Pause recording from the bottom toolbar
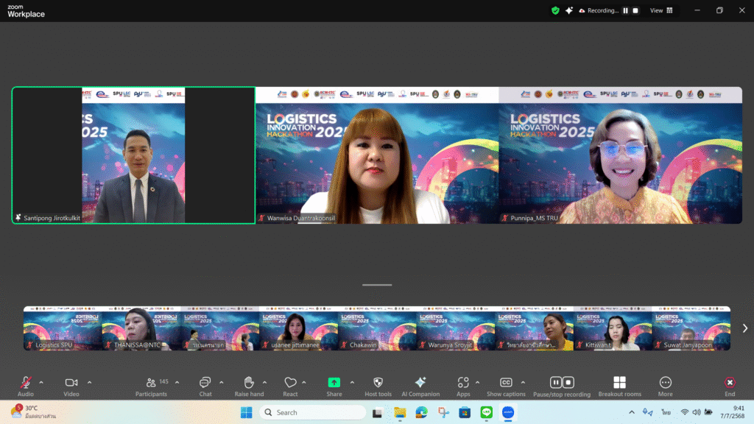 point(556,382)
